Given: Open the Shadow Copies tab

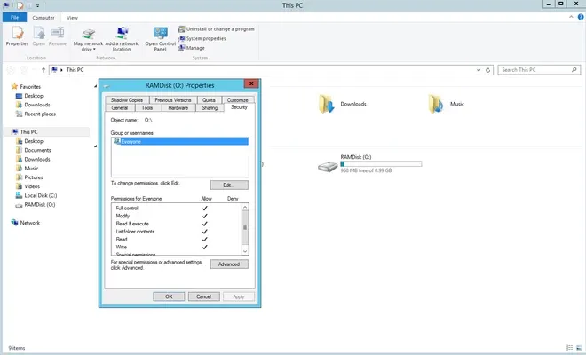Looking at the screenshot, I should coord(126,100).
